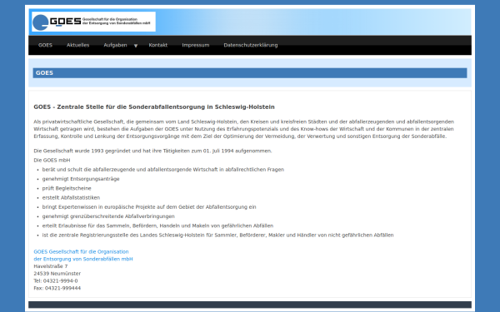Click the GOES logo in the header
This screenshot has width=500, height=312.
pyautogui.click(x=93, y=22)
